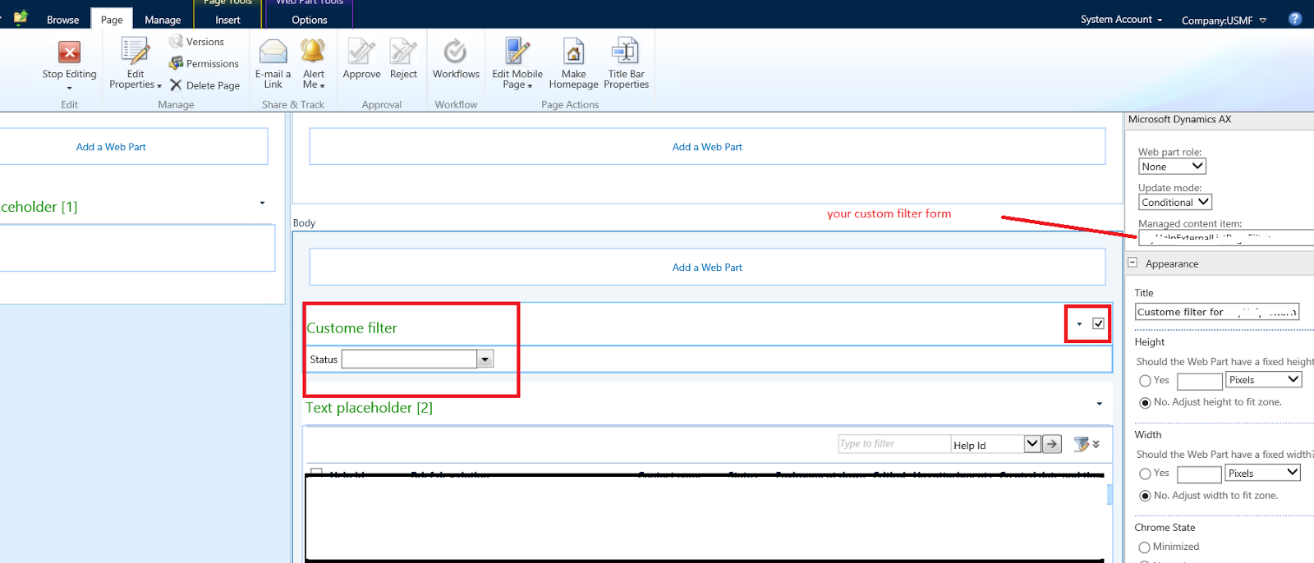Open the Help Id filter field dropdown

1032,444
